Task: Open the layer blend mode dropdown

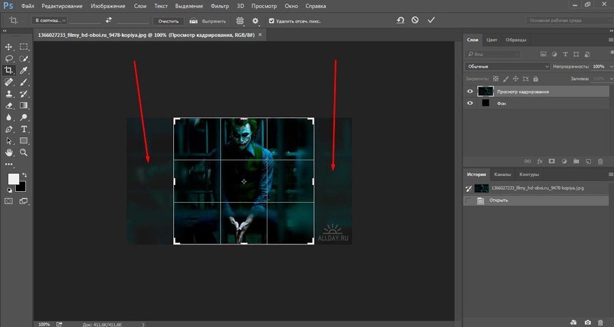Action: [x=508, y=67]
